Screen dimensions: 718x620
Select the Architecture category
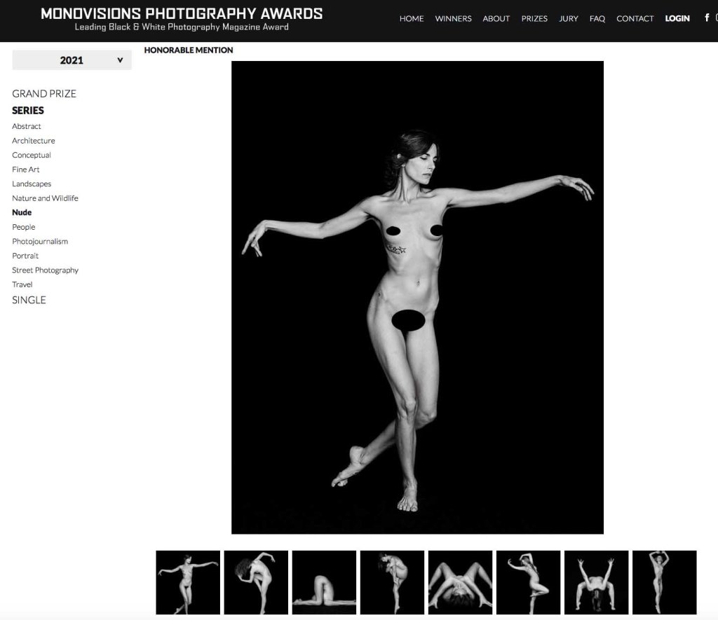tap(34, 141)
